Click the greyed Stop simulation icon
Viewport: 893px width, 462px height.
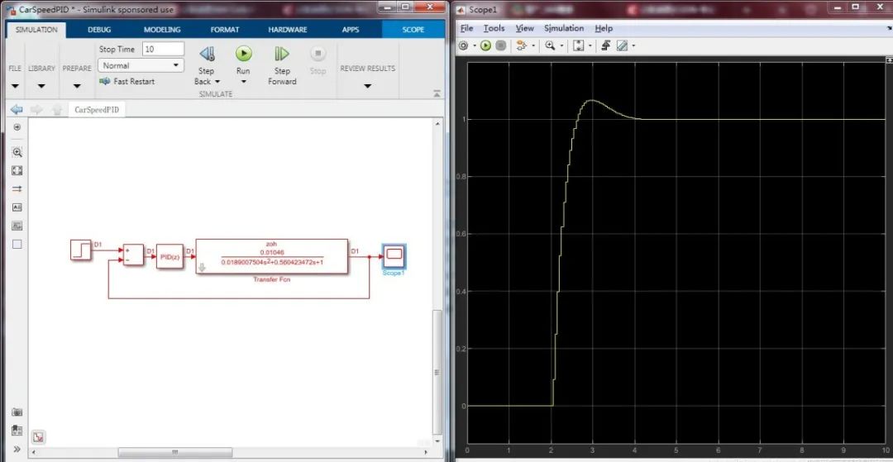[318, 54]
